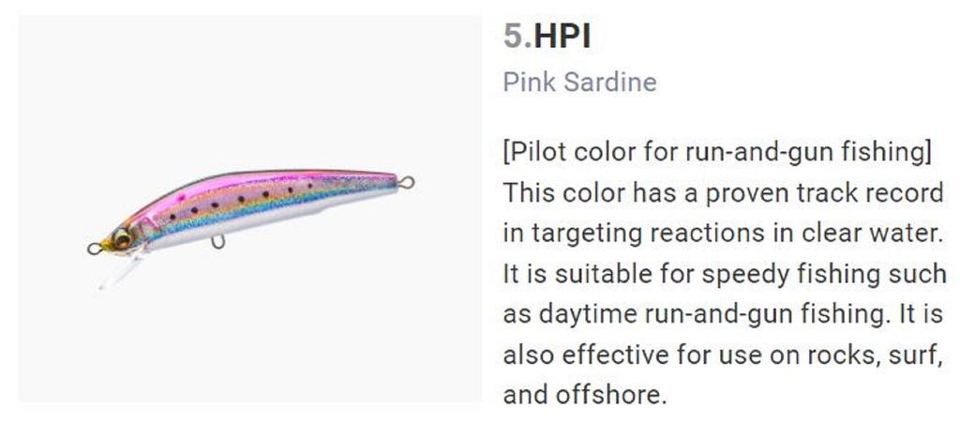Click the number "5." in the heading

517,37
